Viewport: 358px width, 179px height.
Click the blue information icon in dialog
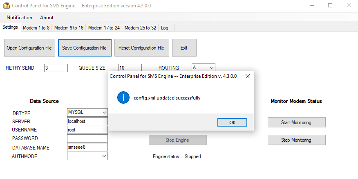pyautogui.click(x=123, y=98)
